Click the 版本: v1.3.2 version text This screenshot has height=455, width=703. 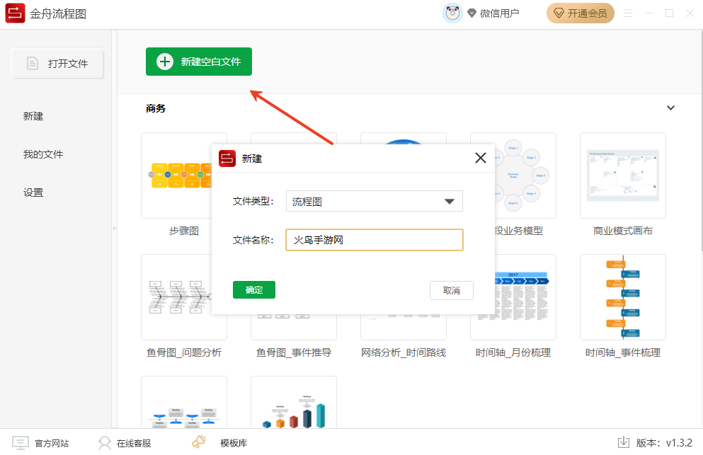tap(664, 443)
